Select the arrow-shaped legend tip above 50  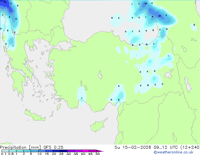coord(100,151)
